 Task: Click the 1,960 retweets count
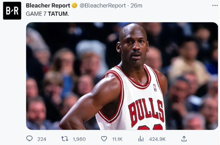[x=79, y=139]
